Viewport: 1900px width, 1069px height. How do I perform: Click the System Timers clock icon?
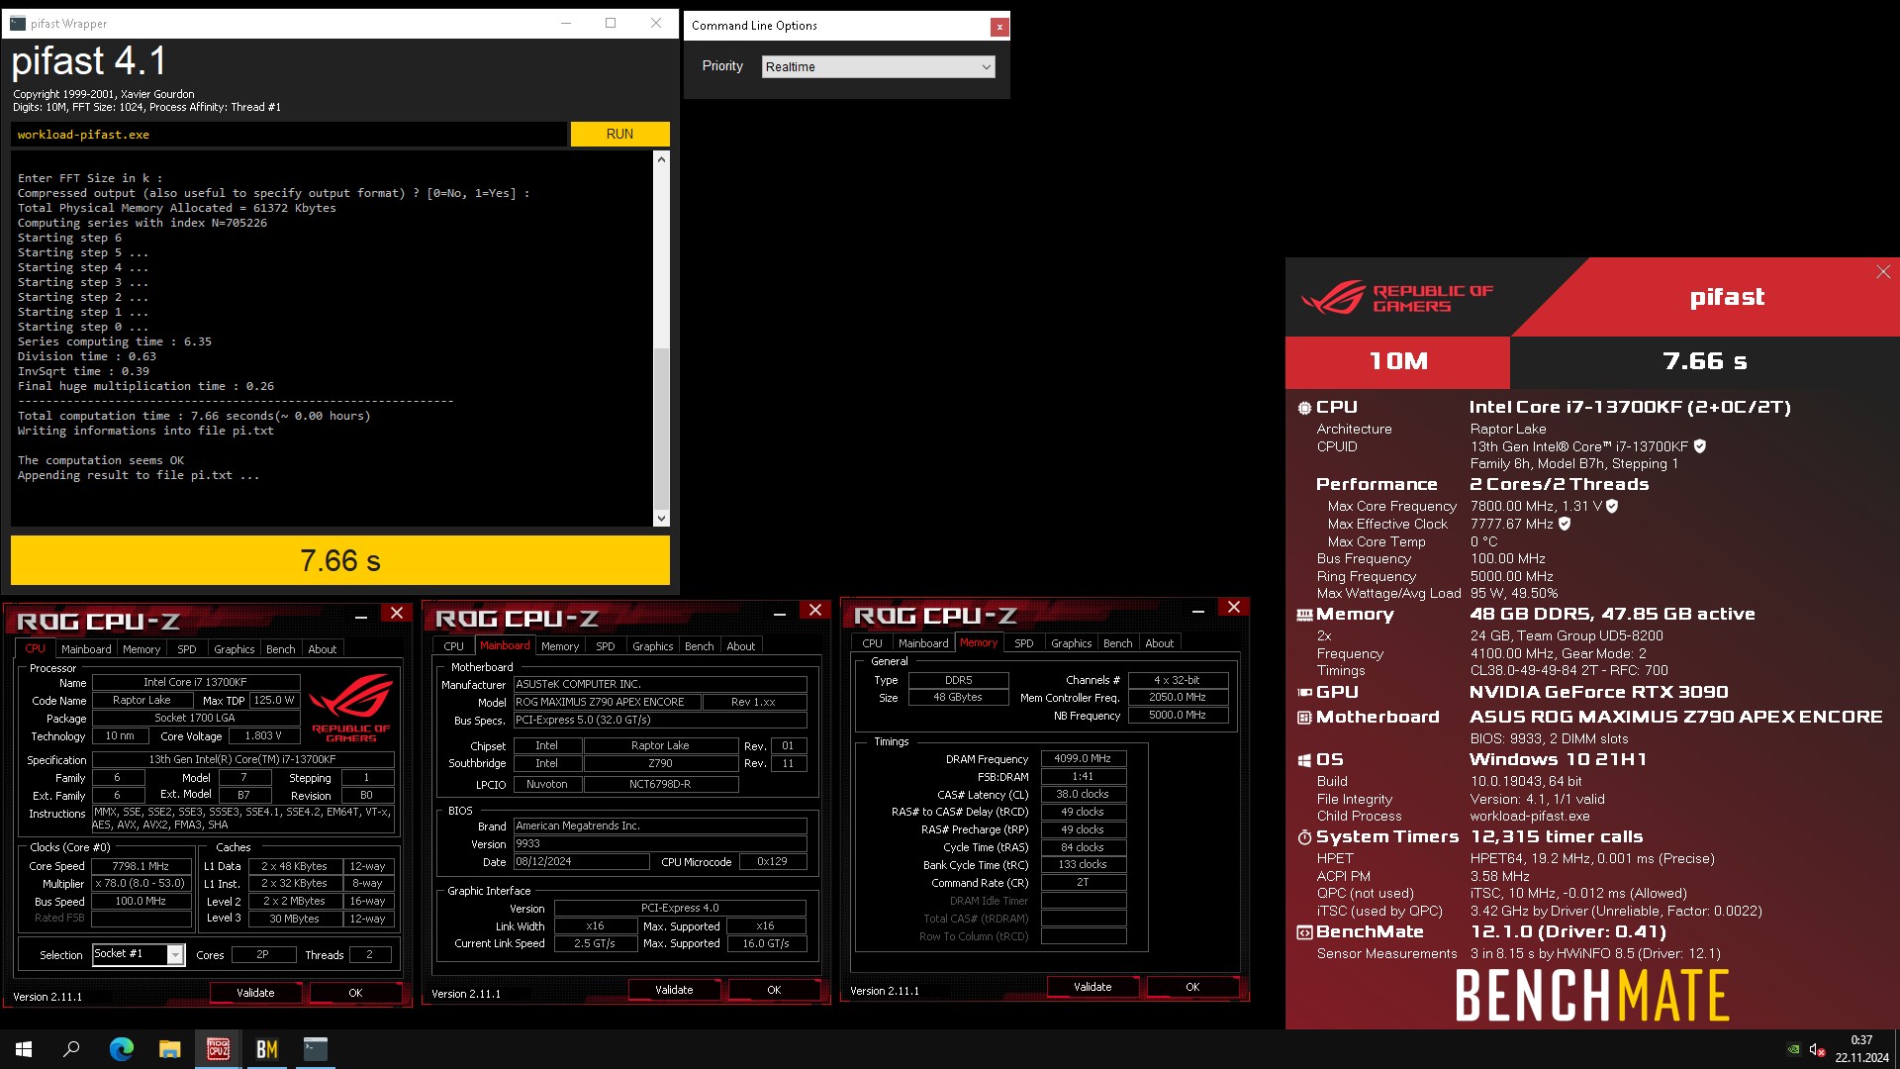pyautogui.click(x=1304, y=837)
